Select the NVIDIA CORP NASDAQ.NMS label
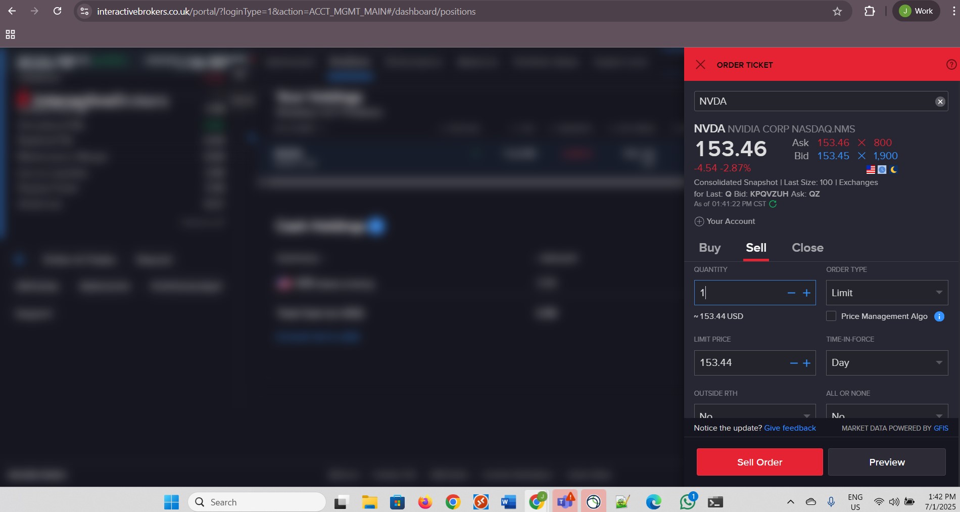The height and width of the screenshot is (512, 960). click(791, 129)
